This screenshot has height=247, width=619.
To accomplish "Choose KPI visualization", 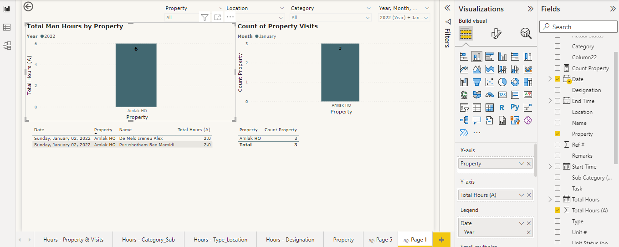I will pyautogui.click(x=528, y=95).
